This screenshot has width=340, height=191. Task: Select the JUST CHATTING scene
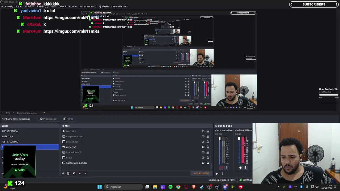pos(30,142)
